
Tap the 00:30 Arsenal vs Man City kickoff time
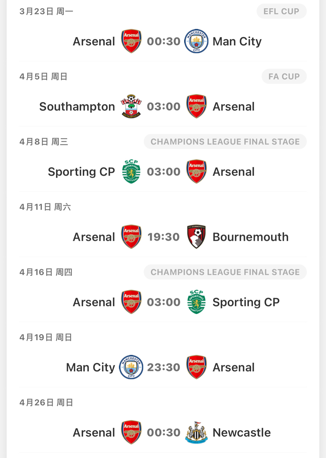tap(164, 41)
